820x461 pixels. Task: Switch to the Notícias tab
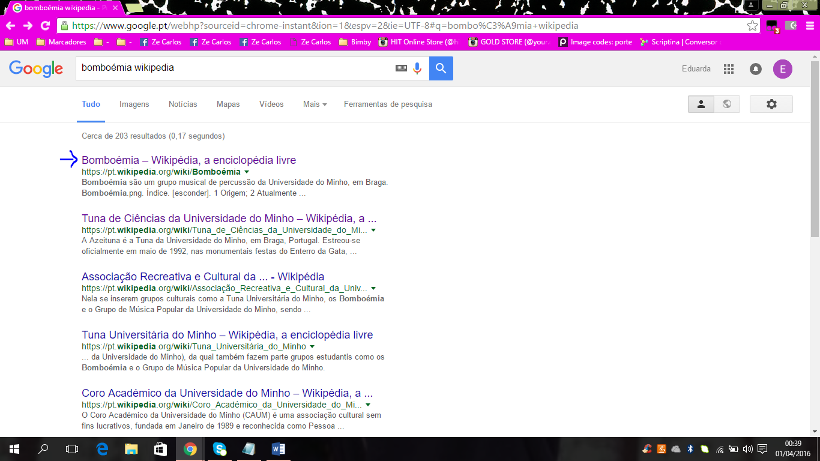point(182,104)
